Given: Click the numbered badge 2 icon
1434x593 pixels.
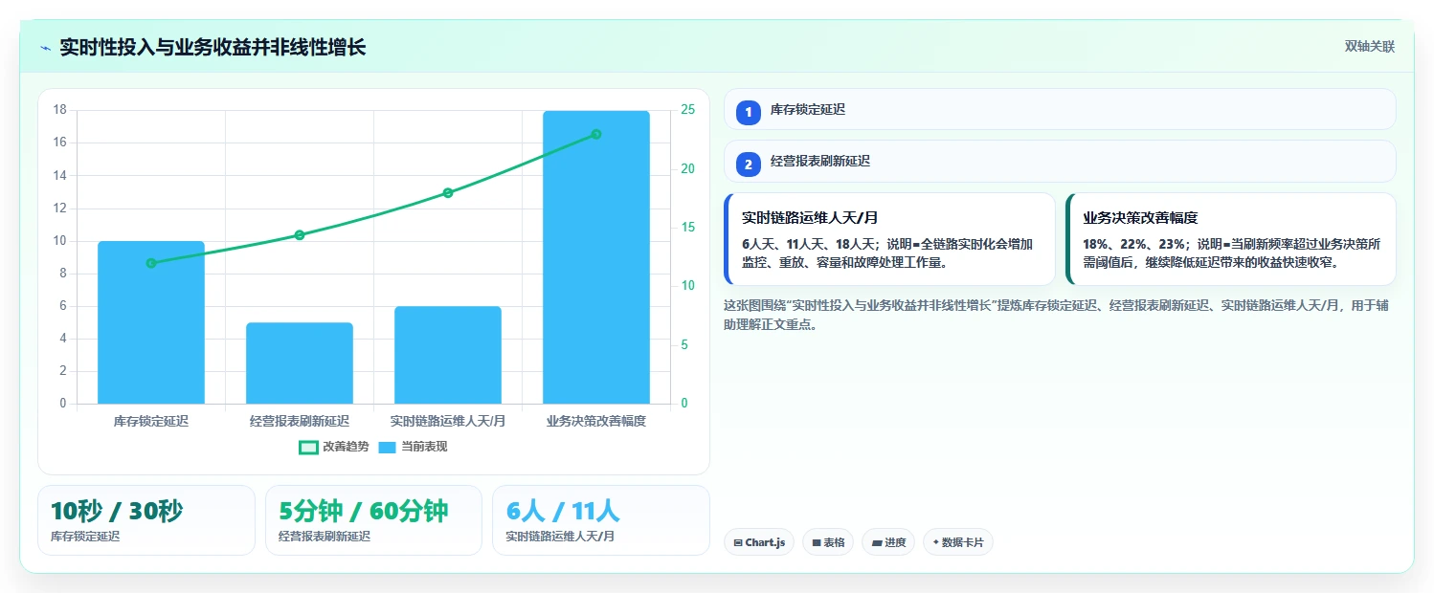Looking at the screenshot, I should coord(749,165).
